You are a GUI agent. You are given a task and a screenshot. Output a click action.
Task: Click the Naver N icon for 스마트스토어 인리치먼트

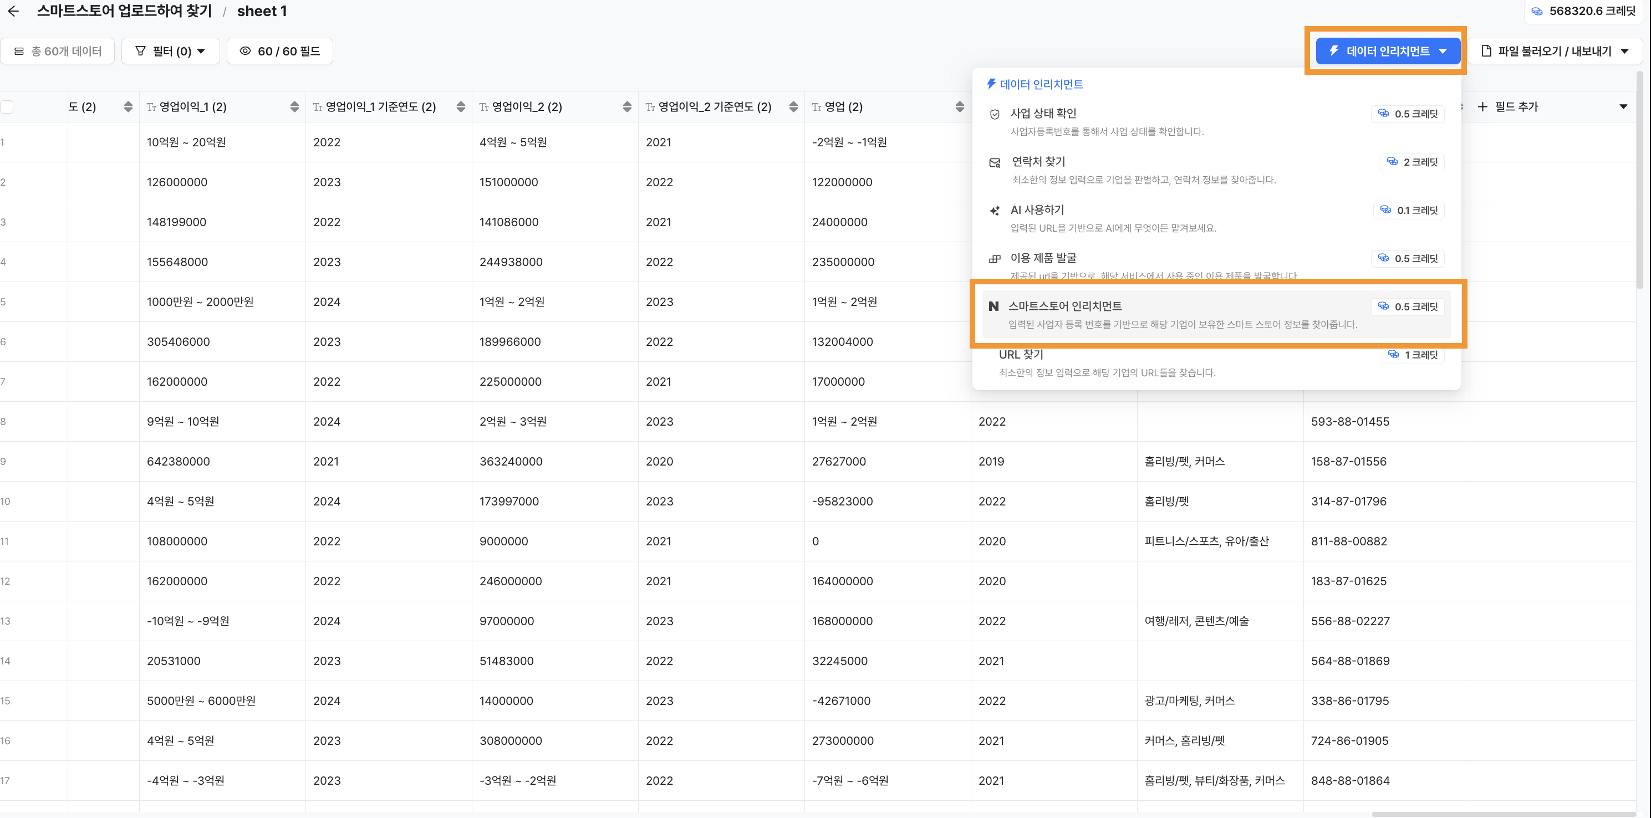click(993, 306)
